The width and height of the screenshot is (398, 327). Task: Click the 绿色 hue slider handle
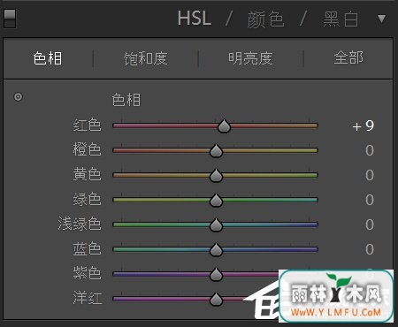pos(216,201)
